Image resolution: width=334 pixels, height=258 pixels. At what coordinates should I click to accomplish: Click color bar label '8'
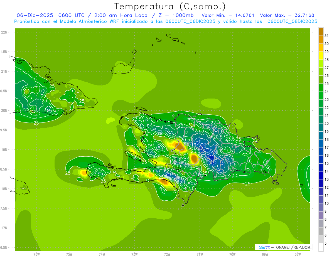[x=326, y=220]
